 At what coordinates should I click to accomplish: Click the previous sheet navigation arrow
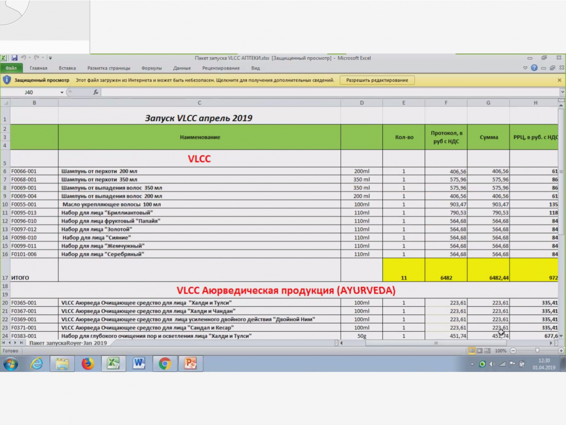tap(10, 343)
